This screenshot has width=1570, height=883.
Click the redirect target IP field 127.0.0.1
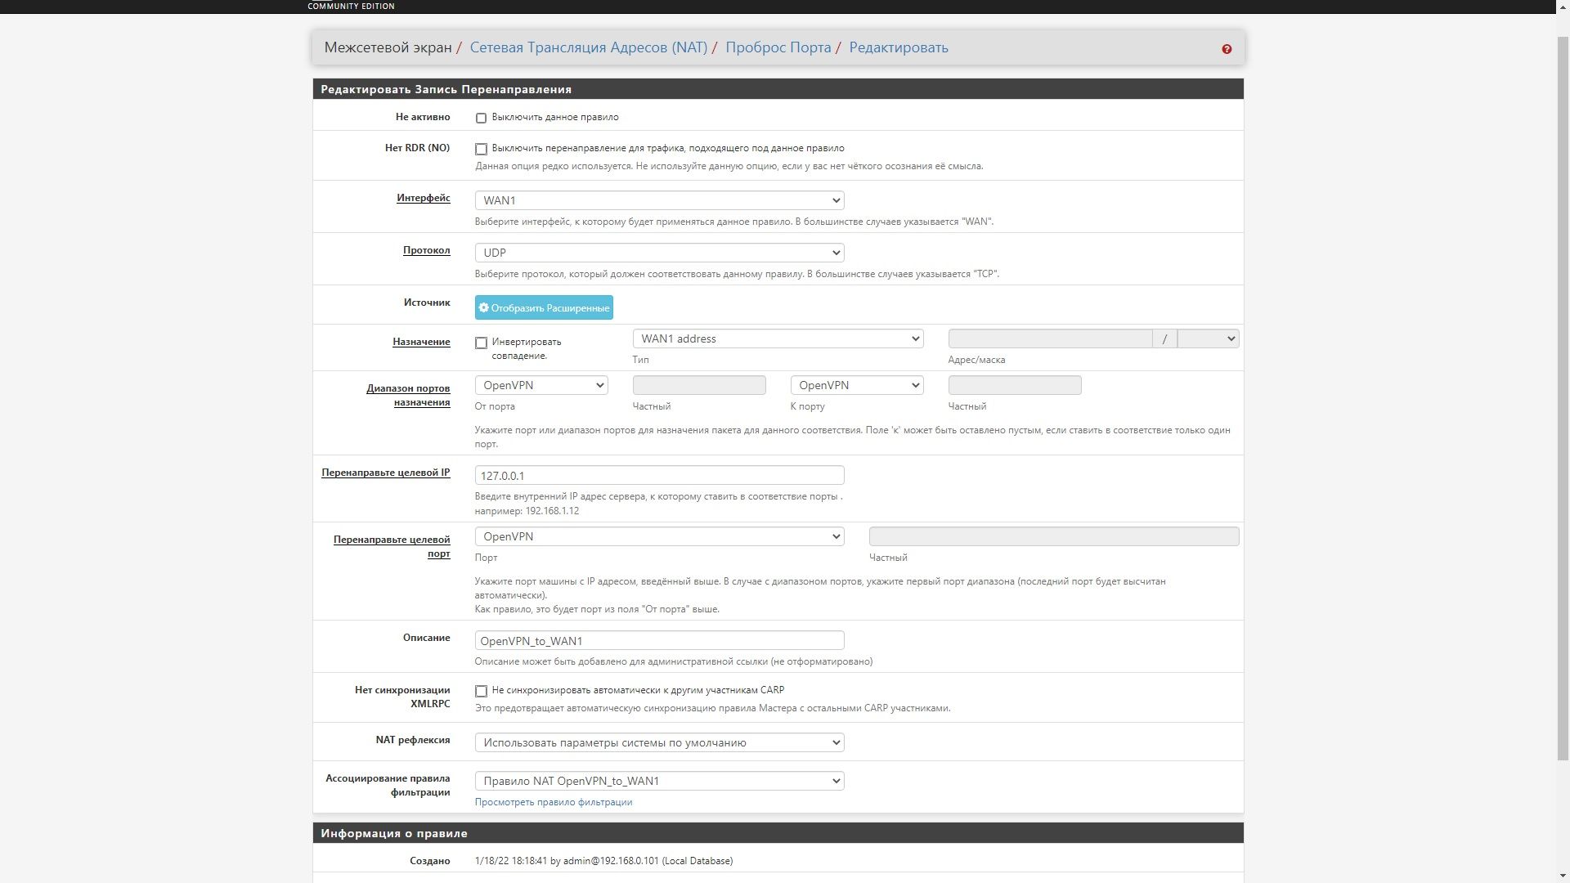coord(659,475)
